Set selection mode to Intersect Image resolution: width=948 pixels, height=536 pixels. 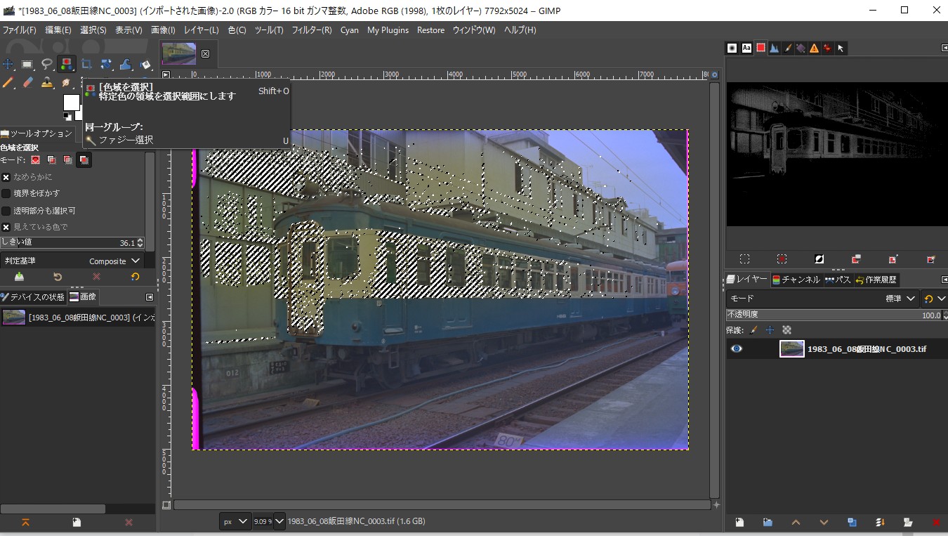click(84, 160)
